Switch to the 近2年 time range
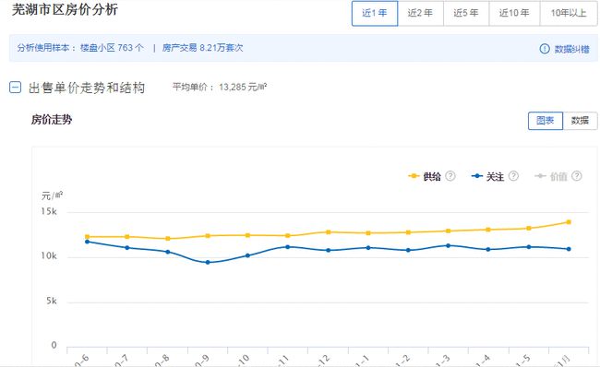The height and width of the screenshot is (367, 600). [x=420, y=14]
